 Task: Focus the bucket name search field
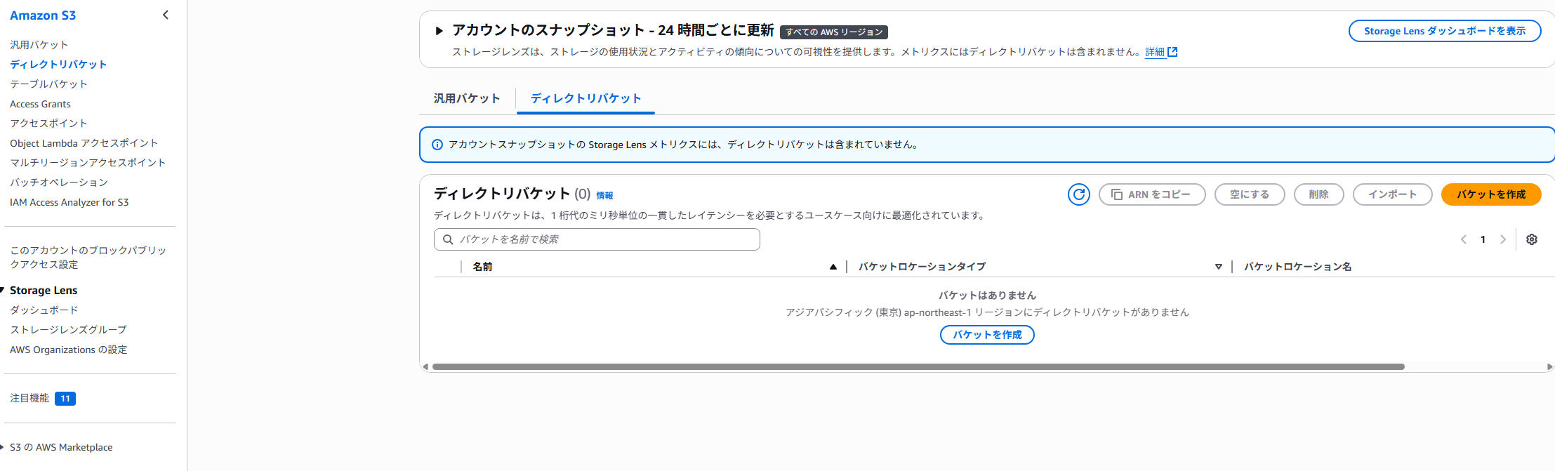coord(597,239)
